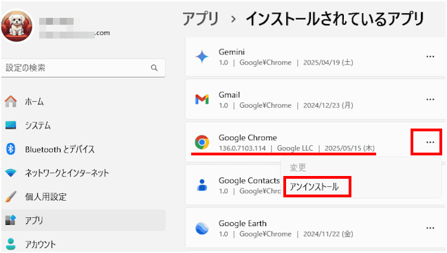
Task: Open more options for Google Chrome
Action: pos(430,142)
